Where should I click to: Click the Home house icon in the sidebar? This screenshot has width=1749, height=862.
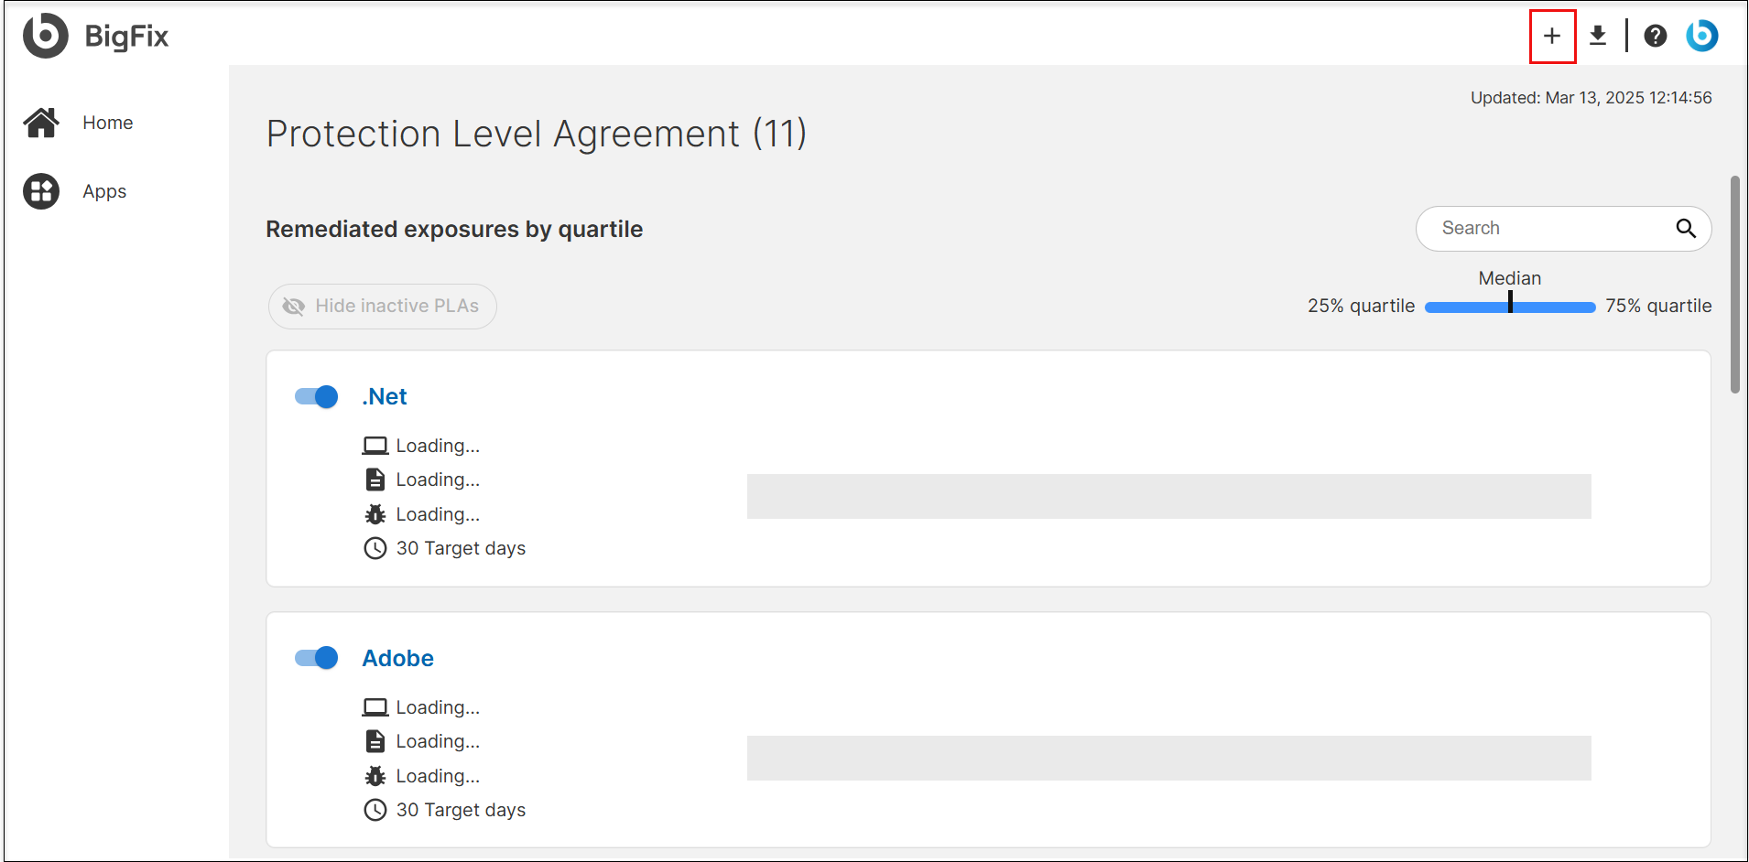click(x=41, y=123)
